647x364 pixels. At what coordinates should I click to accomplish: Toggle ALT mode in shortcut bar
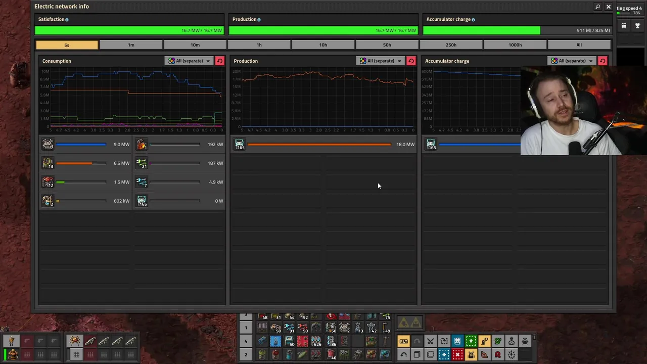[403, 341]
